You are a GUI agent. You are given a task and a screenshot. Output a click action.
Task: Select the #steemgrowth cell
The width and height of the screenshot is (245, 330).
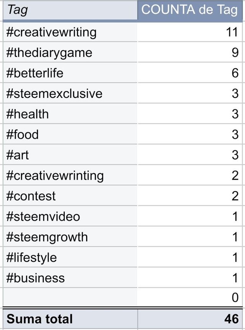pyautogui.click(x=70, y=237)
